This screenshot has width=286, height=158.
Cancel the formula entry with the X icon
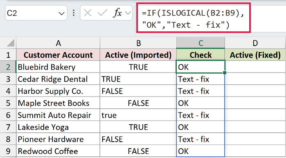[x=88, y=13]
